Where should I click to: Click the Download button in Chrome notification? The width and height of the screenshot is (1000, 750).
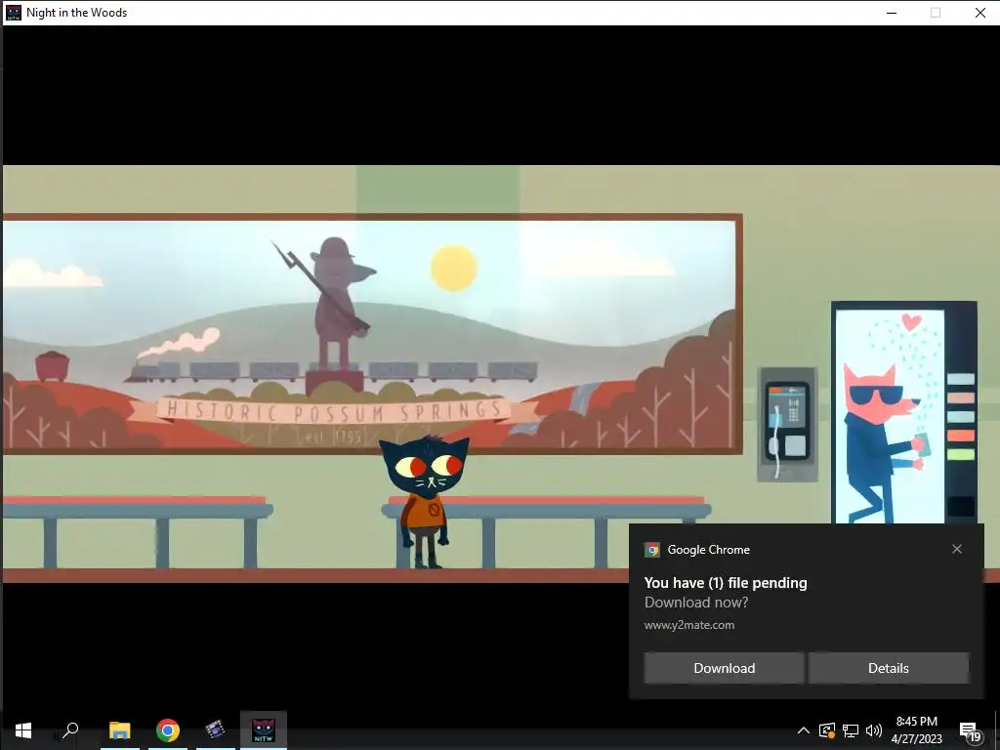(724, 668)
